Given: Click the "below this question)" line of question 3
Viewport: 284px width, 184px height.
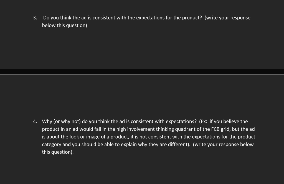Looking at the screenshot, I should (x=64, y=26).
